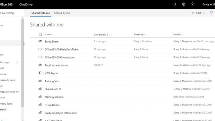The height and width of the screenshot is (121, 215).
Task: Open the VPN Report workbook
Action: click(51, 73)
